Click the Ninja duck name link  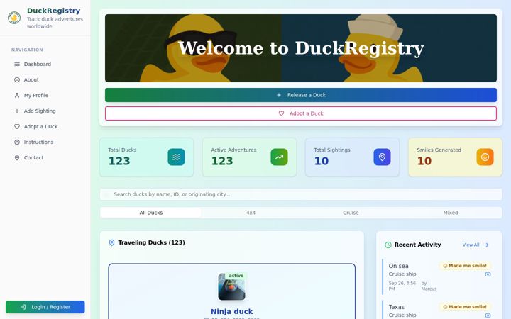click(x=231, y=311)
